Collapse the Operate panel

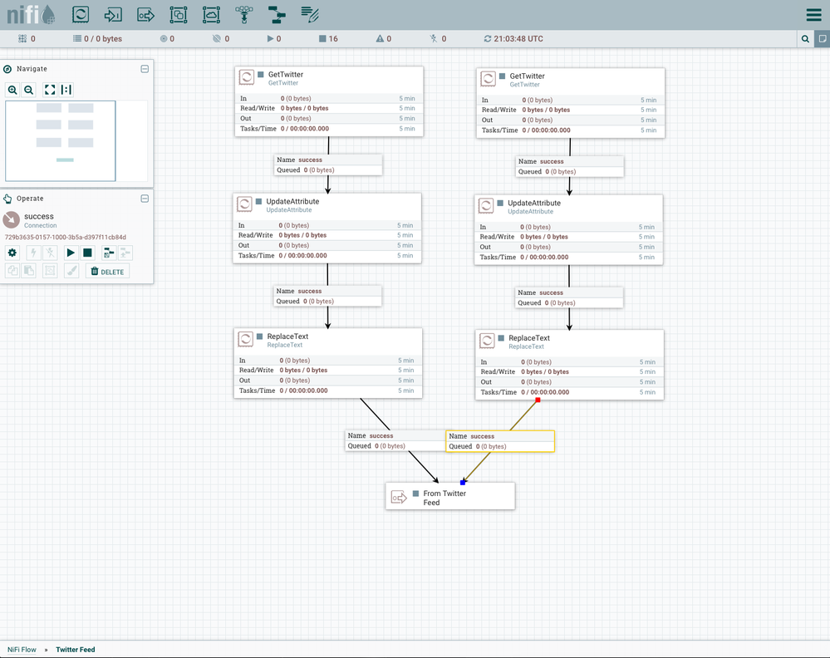click(145, 199)
